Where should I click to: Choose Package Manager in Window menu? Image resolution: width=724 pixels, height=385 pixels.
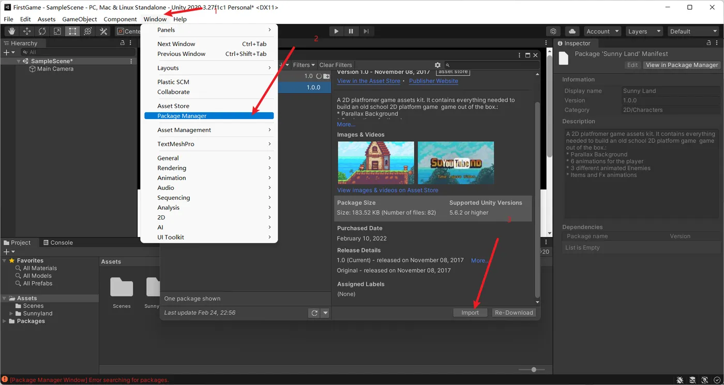209,116
